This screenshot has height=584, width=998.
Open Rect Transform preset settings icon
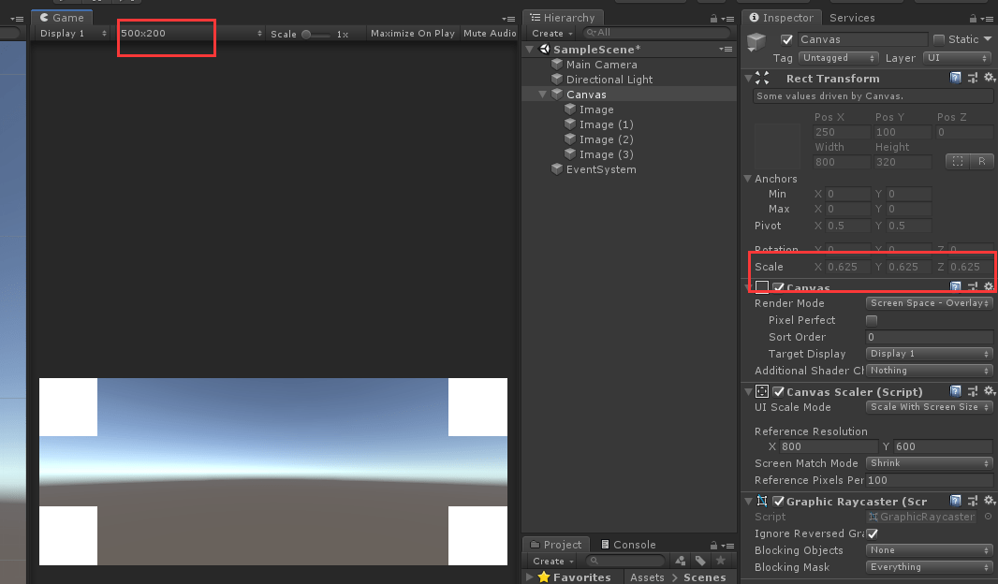(973, 78)
